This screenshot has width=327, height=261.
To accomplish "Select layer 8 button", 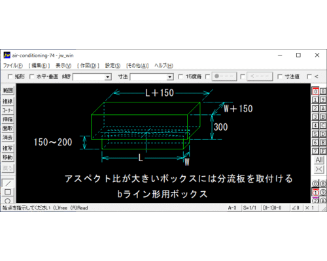I will [323, 91].
